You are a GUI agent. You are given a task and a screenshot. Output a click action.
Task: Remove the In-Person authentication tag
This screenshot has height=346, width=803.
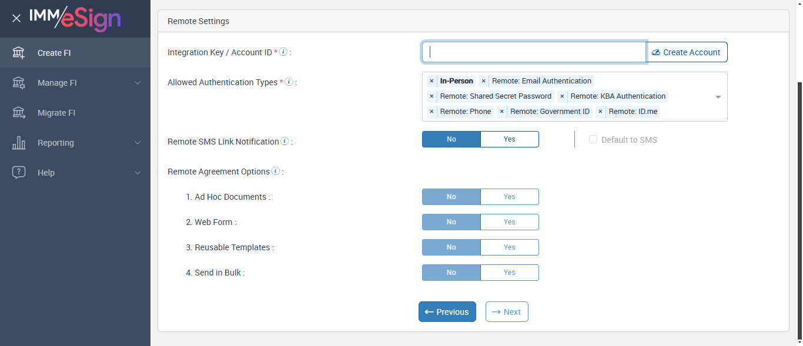point(431,81)
